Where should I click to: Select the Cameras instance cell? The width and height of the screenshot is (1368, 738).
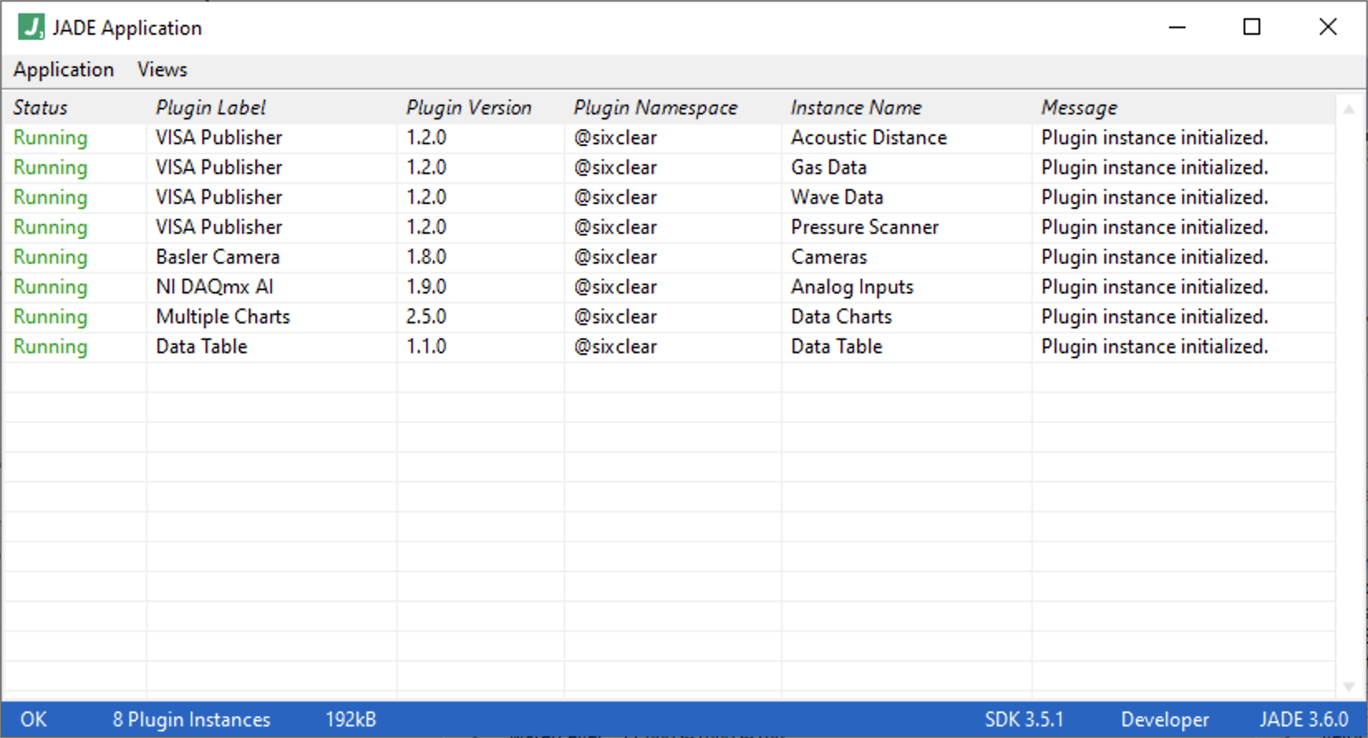tap(829, 257)
